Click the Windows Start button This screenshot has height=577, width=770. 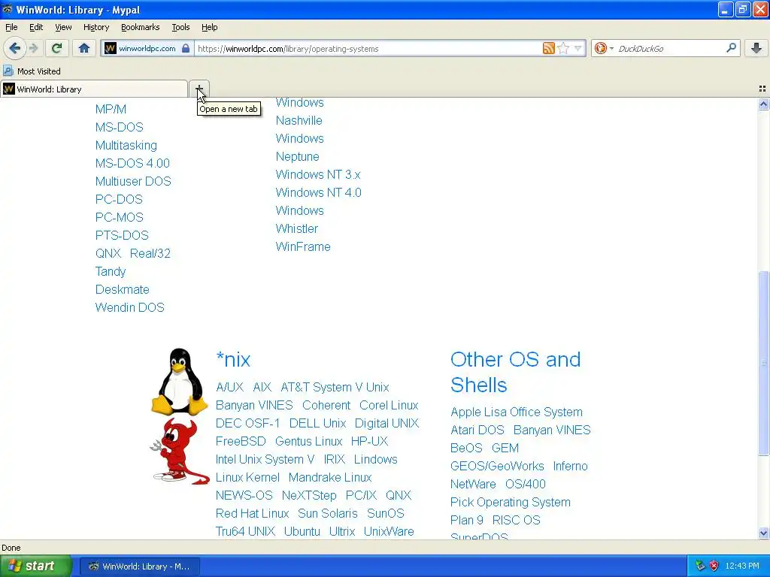(35, 566)
